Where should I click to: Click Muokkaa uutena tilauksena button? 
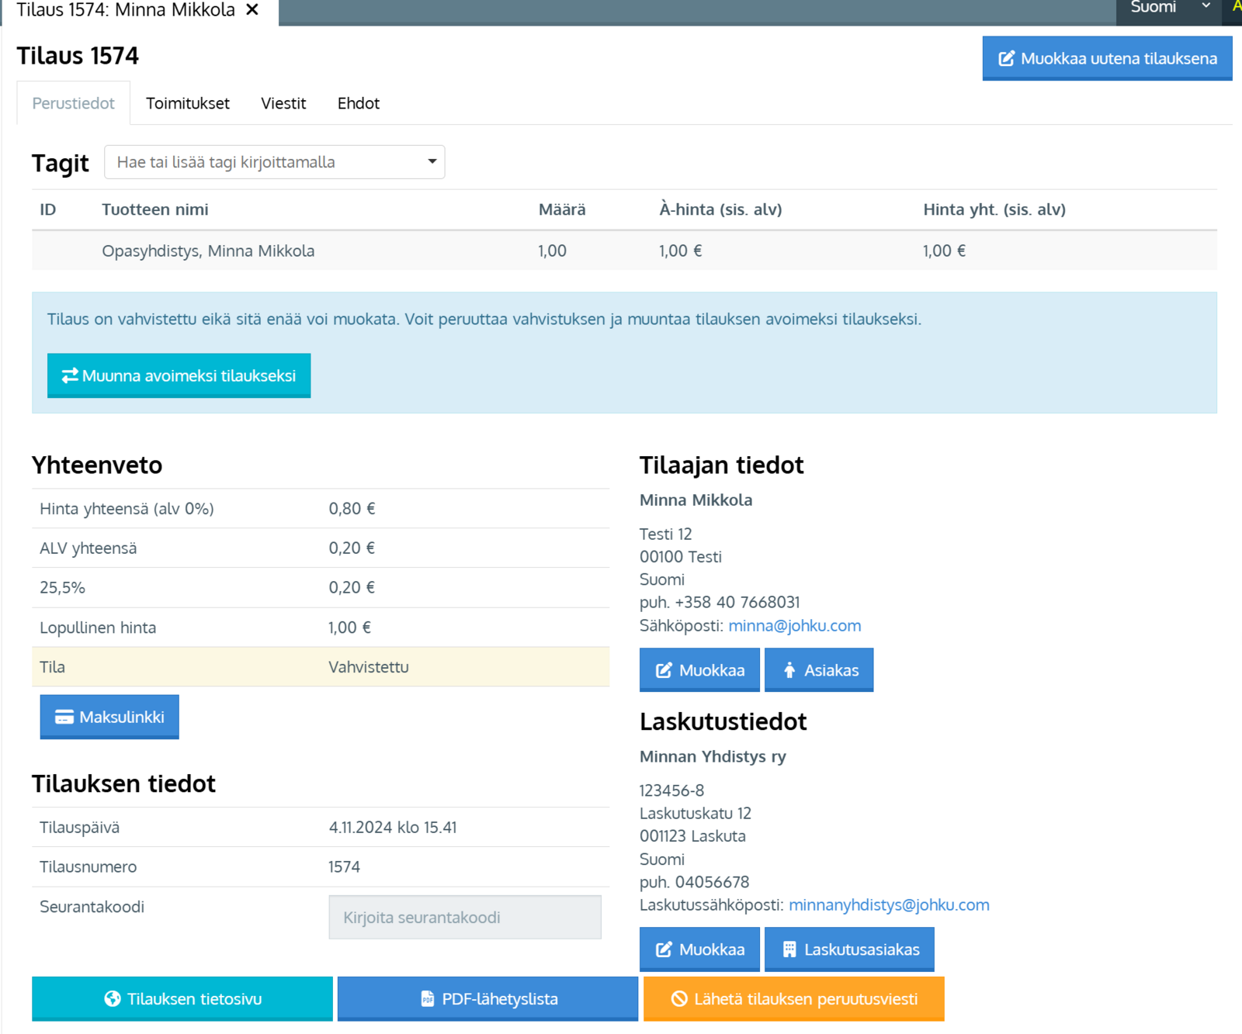point(1106,58)
